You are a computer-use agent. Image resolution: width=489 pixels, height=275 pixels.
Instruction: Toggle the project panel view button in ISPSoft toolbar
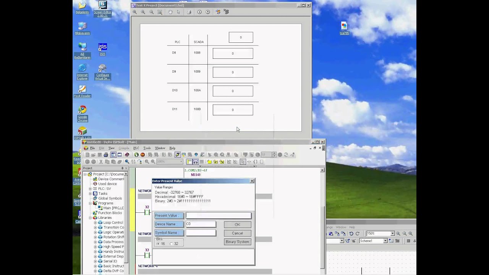click(x=113, y=155)
